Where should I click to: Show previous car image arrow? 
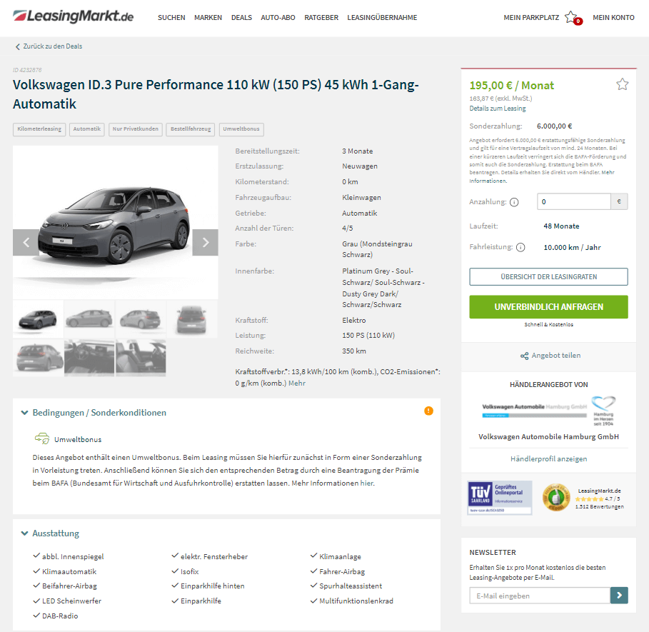coord(26,243)
